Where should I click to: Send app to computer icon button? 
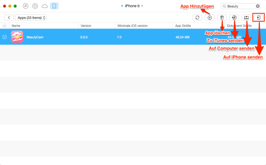[246, 18]
